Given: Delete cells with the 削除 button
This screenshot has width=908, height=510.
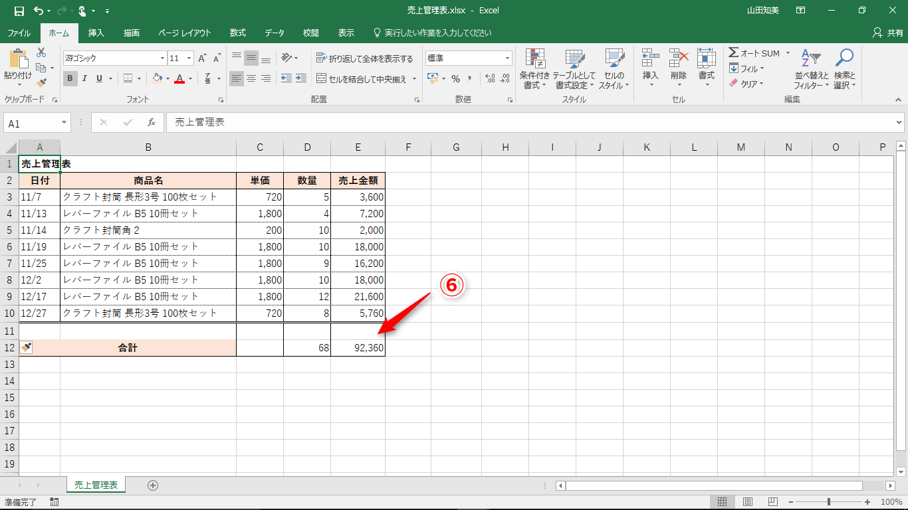Looking at the screenshot, I should 679,68.
